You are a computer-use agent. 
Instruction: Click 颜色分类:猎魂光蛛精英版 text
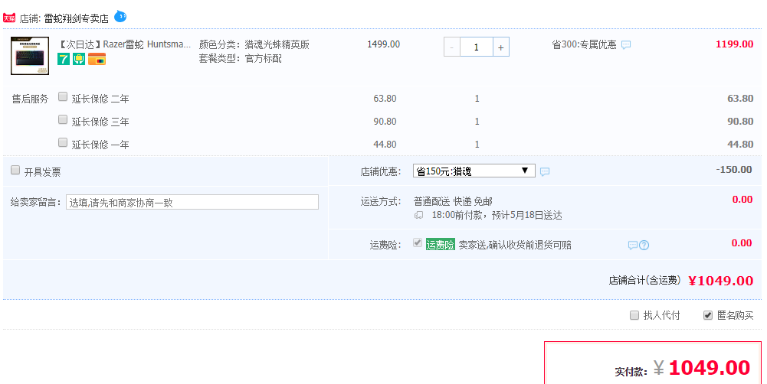click(254, 44)
